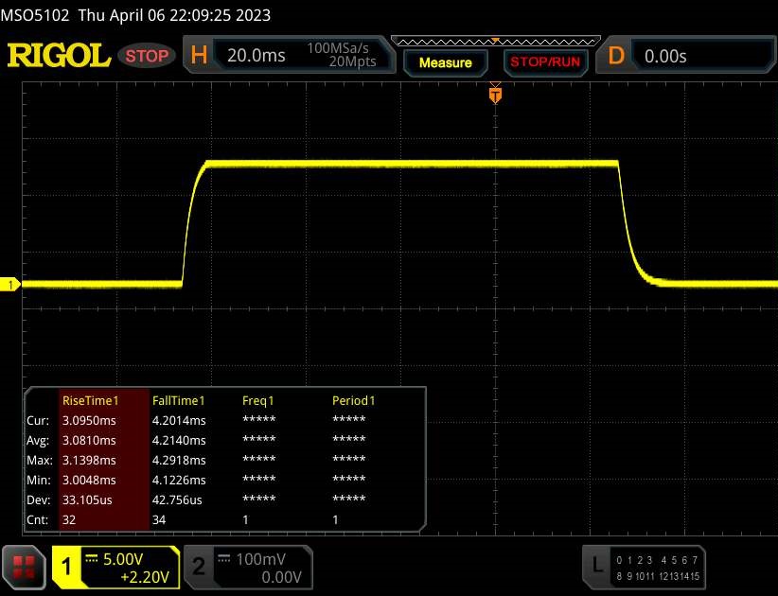Click the FallTime1 current value 4.2014ms
The image size is (778, 596).
179,420
